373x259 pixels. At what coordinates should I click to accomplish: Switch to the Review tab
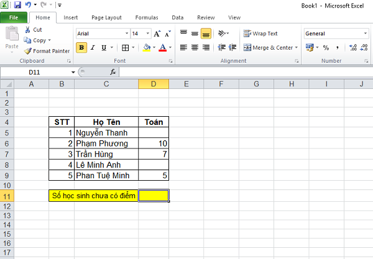coord(206,17)
